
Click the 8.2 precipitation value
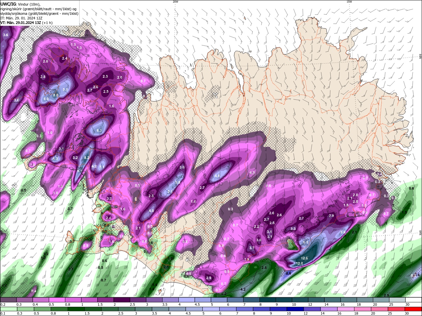point(87,158)
